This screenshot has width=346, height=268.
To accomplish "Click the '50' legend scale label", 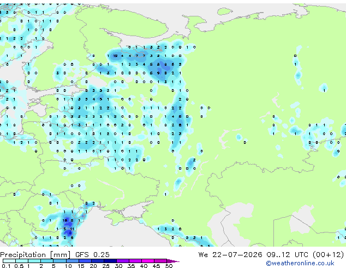I will (x=169, y=266).
